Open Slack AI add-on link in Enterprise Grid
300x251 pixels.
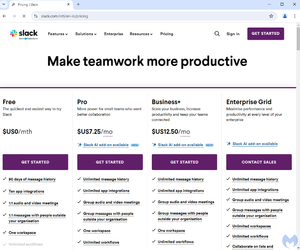(255, 144)
